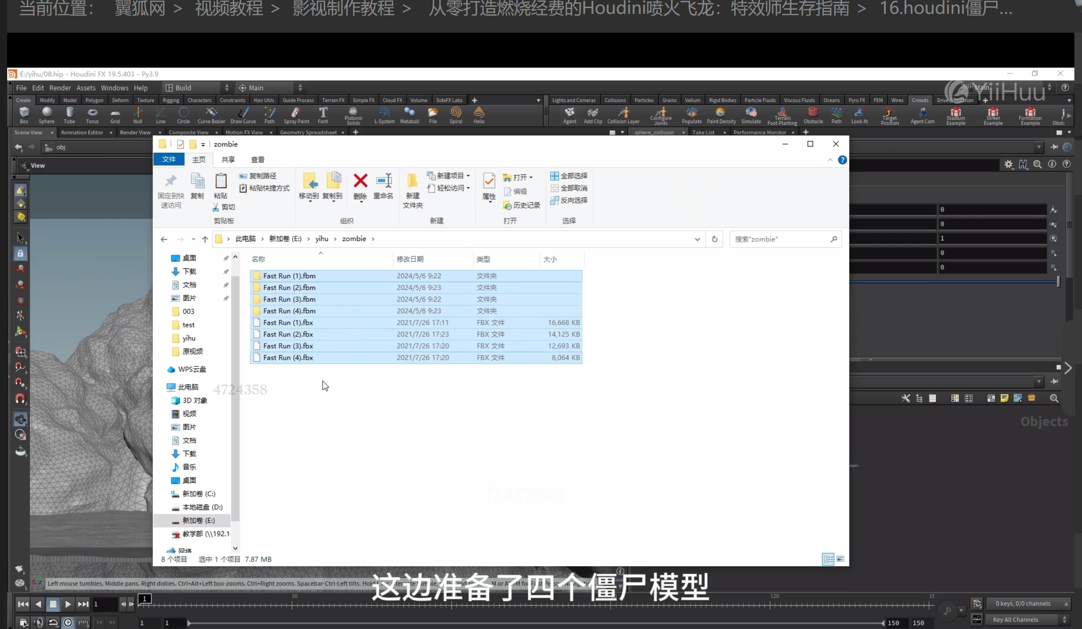1082x629 pixels.
Task: Select the Spray Paint tool
Action: [x=296, y=115]
